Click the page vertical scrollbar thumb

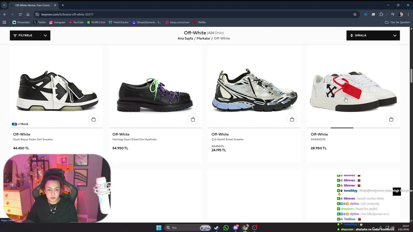pos(411,76)
